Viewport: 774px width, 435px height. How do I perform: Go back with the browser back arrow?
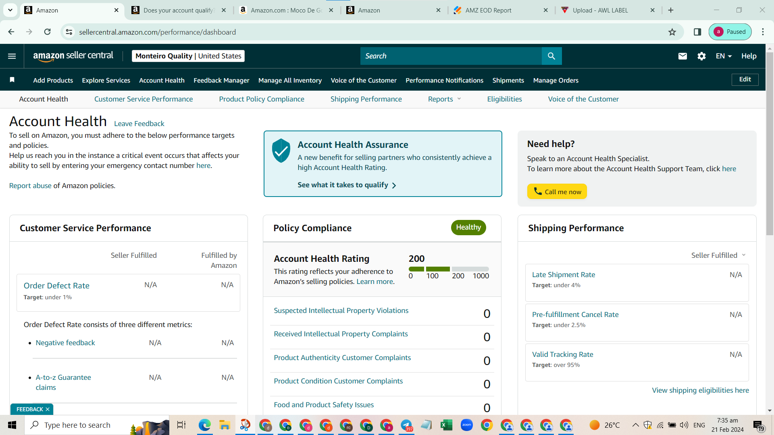tap(11, 32)
